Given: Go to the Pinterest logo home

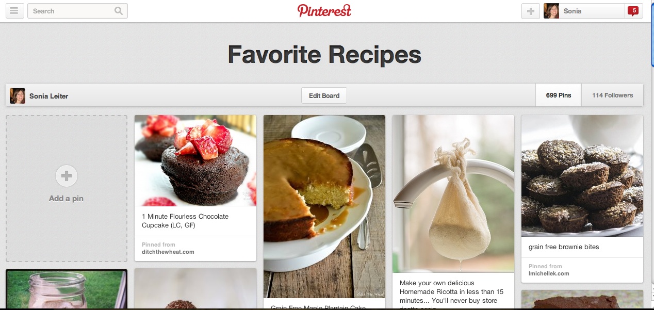Looking at the screenshot, I should point(324,10).
